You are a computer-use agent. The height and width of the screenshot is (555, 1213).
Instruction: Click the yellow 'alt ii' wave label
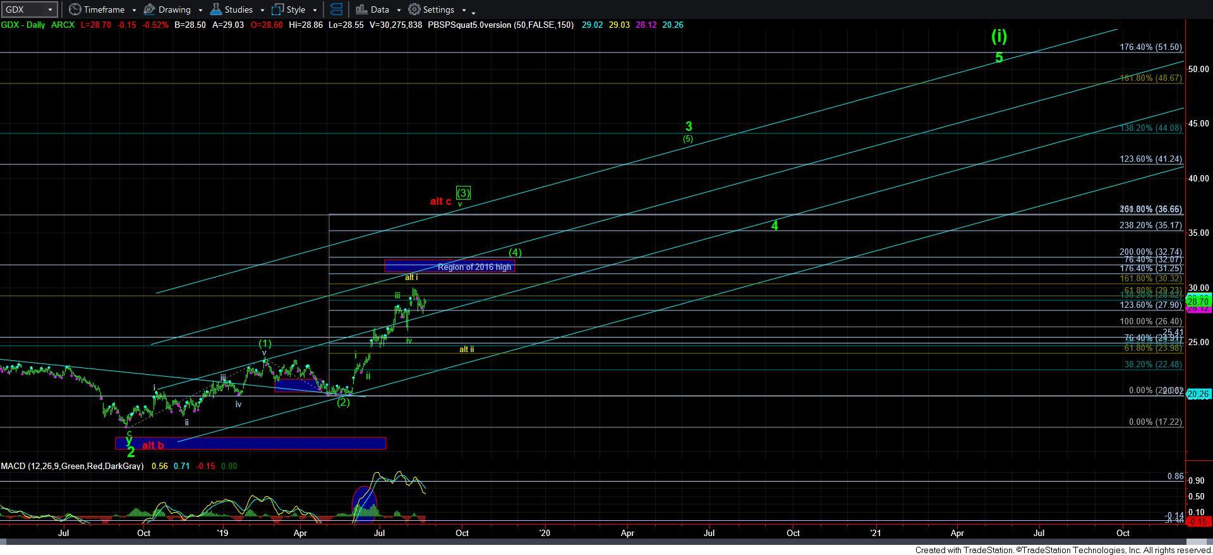coord(466,349)
